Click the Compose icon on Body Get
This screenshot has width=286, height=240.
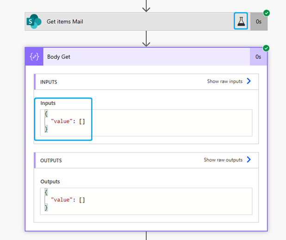pyautogui.click(x=34, y=57)
